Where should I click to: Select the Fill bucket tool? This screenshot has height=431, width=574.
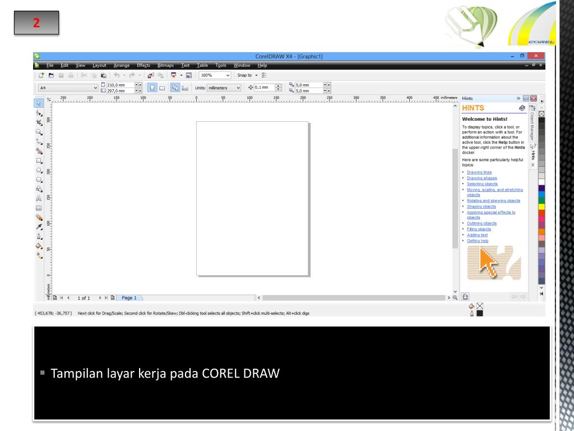click(x=39, y=246)
